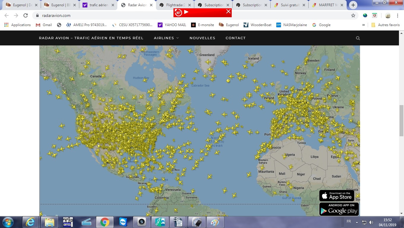
Task: Click the page's vertical scrollbar thumb
Action: tap(401, 120)
